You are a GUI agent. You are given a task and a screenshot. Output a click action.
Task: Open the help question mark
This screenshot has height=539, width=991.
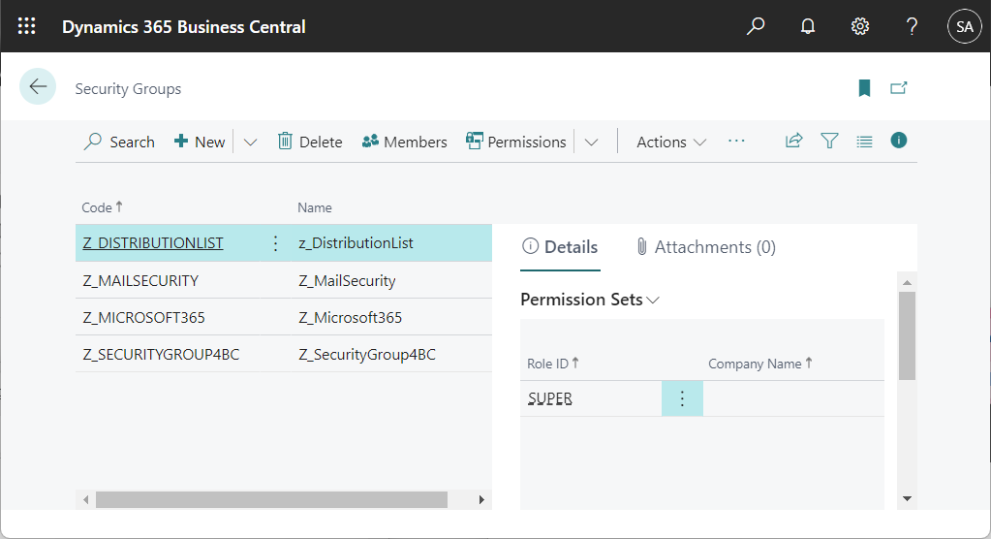(912, 26)
